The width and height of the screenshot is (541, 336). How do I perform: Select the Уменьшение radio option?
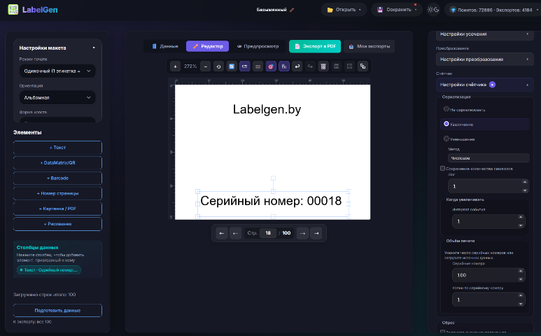pyautogui.click(x=446, y=139)
